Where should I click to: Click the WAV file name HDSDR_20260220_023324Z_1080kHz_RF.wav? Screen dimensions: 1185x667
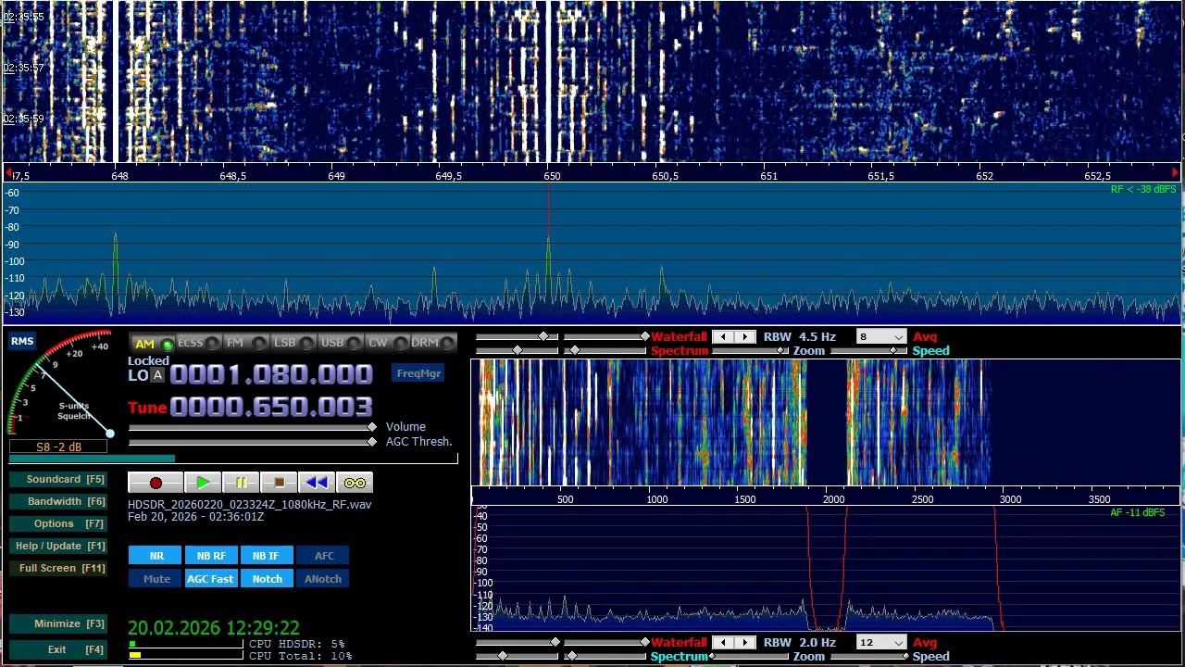point(250,505)
